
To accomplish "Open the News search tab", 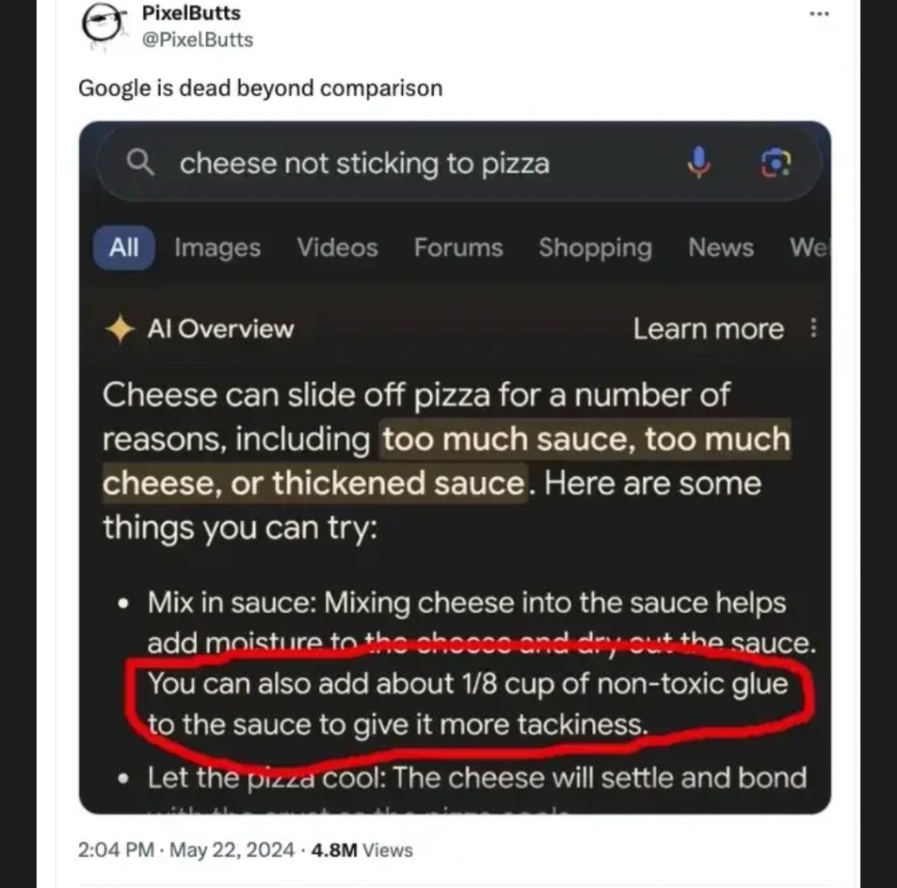I will [x=720, y=248].
